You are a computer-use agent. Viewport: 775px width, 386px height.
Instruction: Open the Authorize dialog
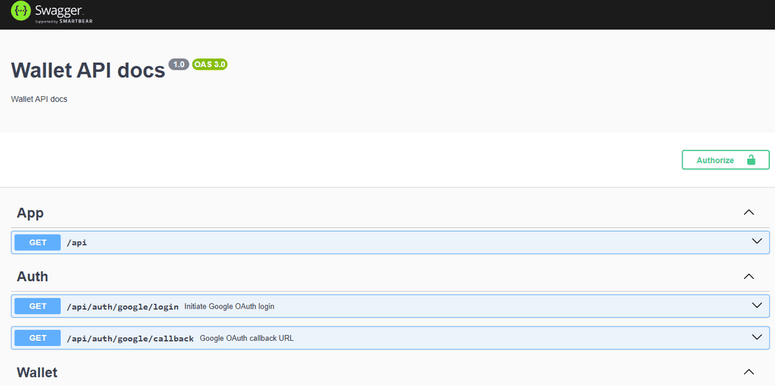coord(715,160)
